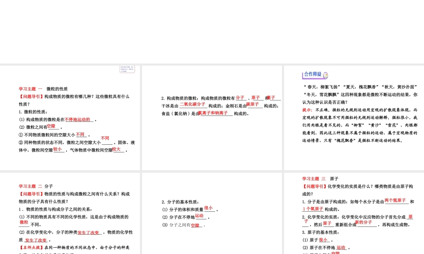Click the red answer 1个氧原子
The image size is (424, 254).
tap(313, 209)
